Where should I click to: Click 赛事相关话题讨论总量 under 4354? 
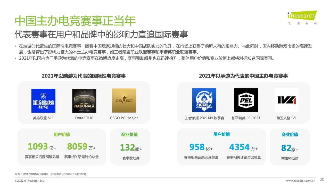[x=244, y=157]
